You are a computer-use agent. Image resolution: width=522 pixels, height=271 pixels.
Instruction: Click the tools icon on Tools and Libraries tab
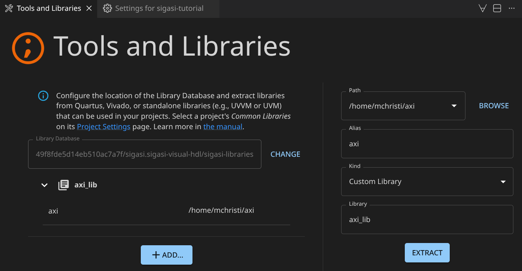9,8
